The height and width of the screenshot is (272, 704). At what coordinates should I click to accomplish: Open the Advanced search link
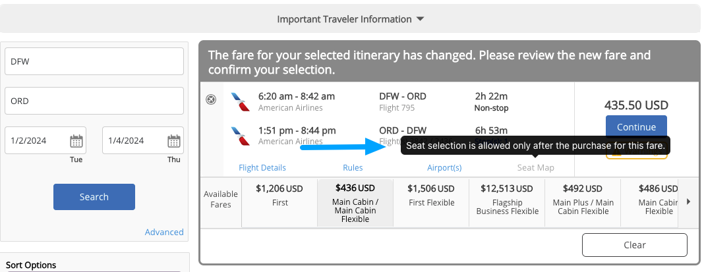tap(164, 232)
